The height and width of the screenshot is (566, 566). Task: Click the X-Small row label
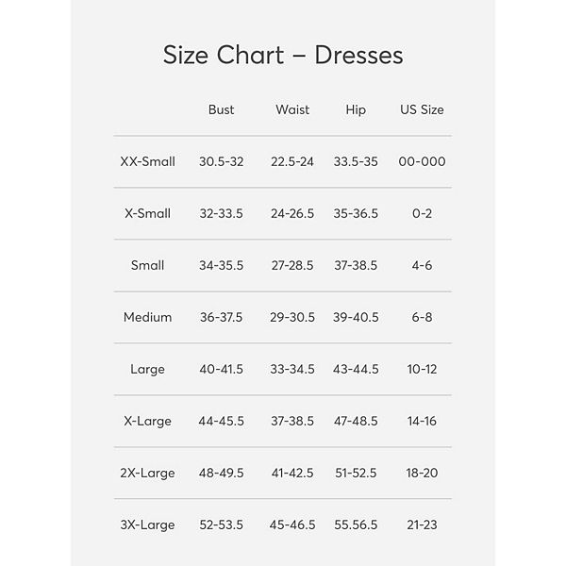click(x=148, y=214)
